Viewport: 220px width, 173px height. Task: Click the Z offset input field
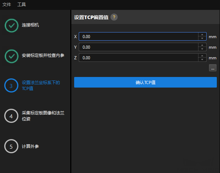coord(138,58)
